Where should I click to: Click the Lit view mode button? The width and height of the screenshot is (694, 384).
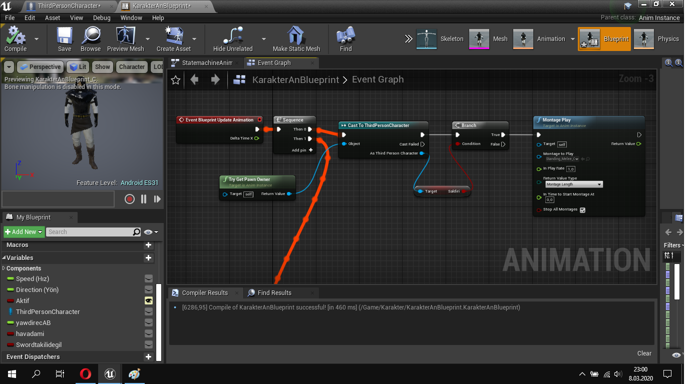(78, 67)
